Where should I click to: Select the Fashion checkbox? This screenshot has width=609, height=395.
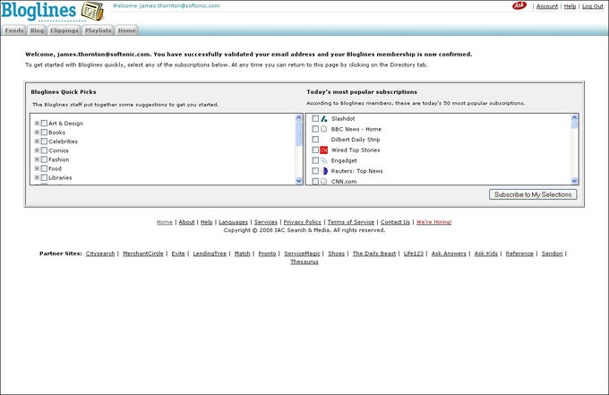click(44, 159)
